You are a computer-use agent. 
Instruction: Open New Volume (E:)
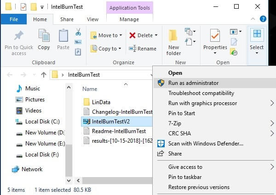tap(40, 144)
